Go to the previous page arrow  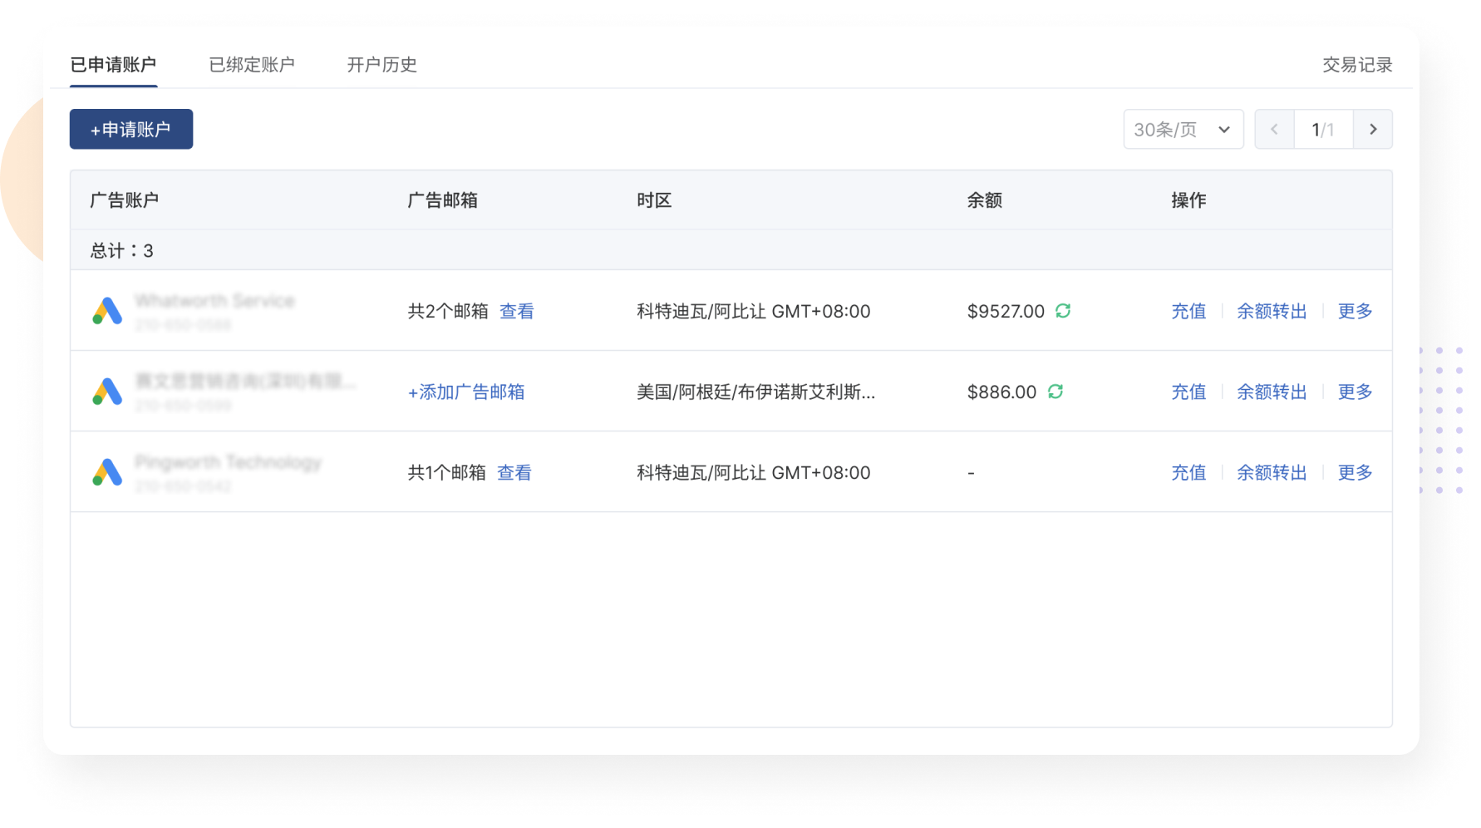[x=1274, y=130]
